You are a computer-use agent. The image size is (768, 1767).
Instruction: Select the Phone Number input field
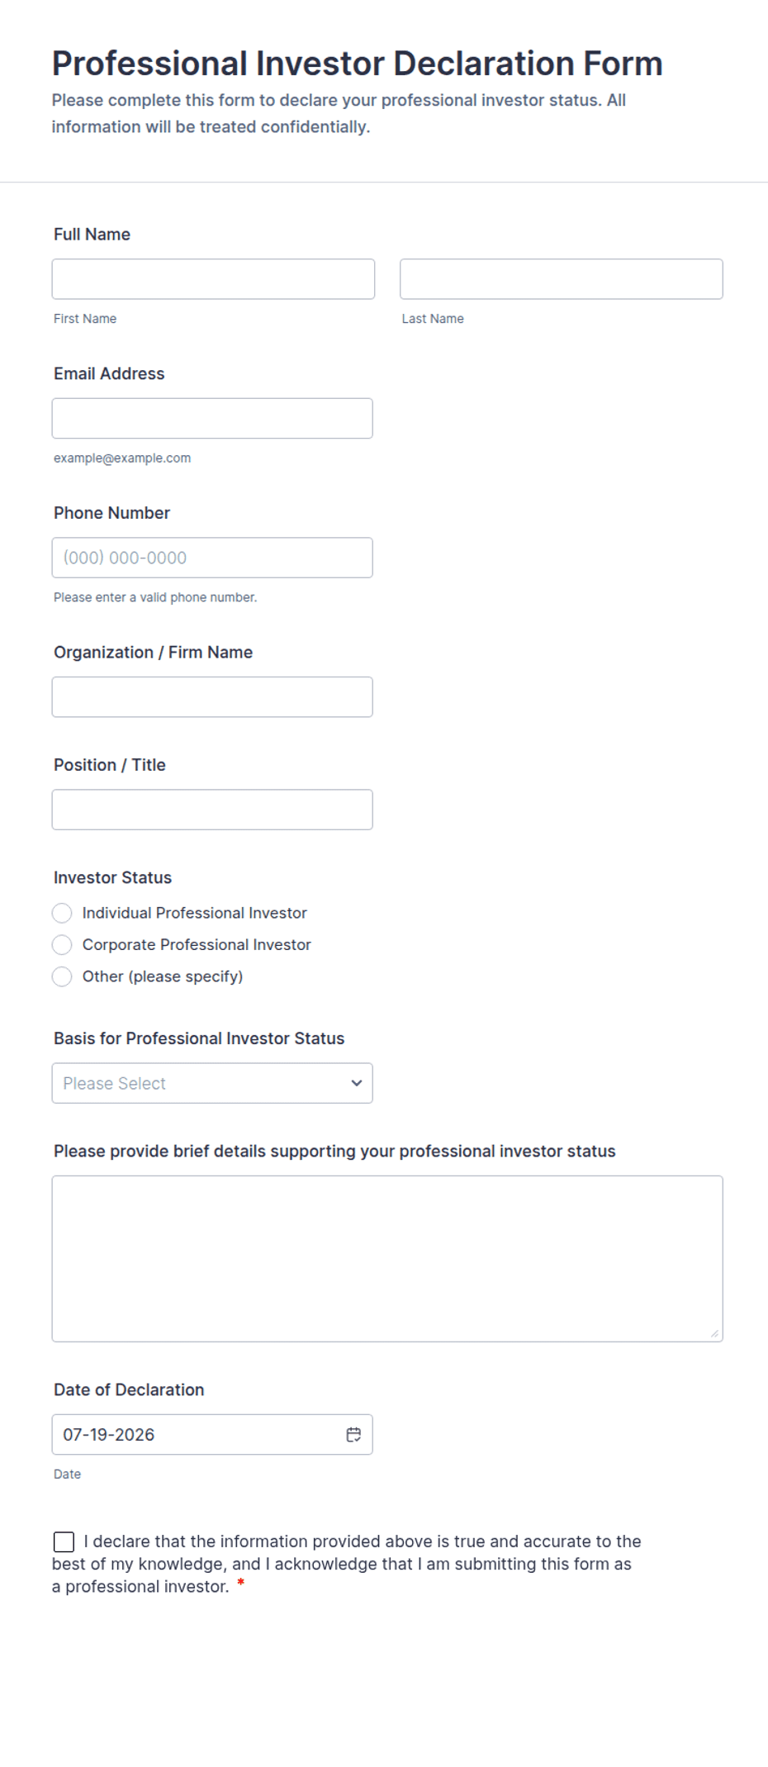212,558
